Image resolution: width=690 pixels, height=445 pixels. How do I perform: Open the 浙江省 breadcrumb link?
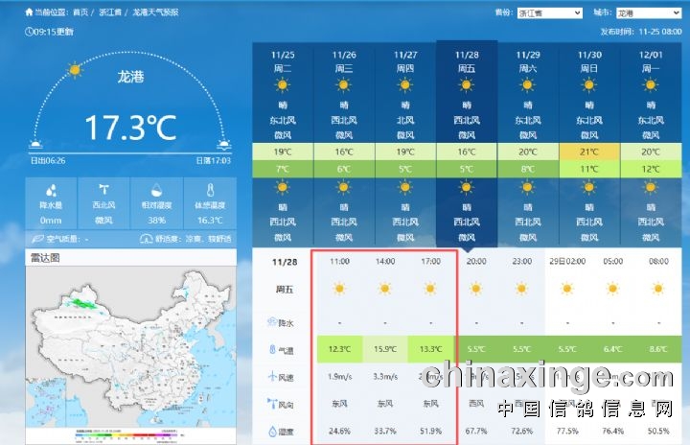[x=109, y=12]
